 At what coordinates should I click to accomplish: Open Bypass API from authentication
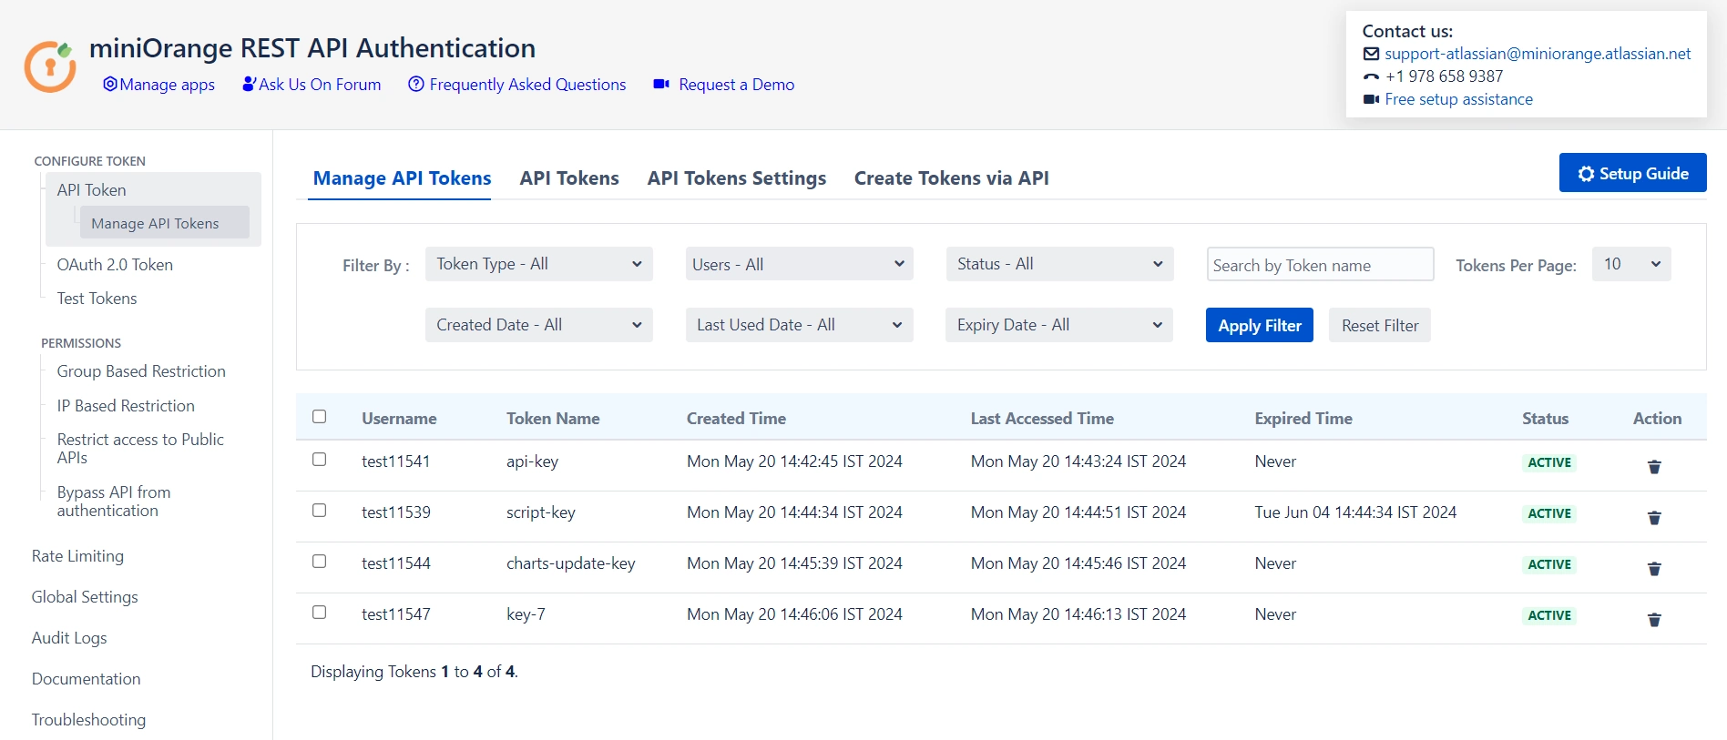point(114,502)
